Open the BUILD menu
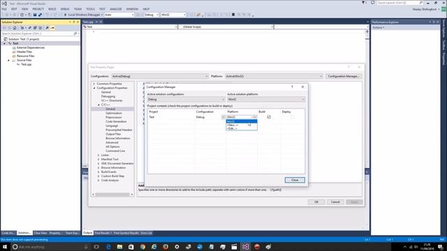The width and height of the screenshot is (447, 251). [x=52, y=9]
